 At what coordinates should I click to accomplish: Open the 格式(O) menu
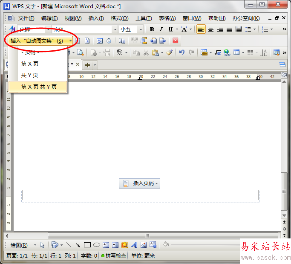pyautogui.click(x=120, y=18)
